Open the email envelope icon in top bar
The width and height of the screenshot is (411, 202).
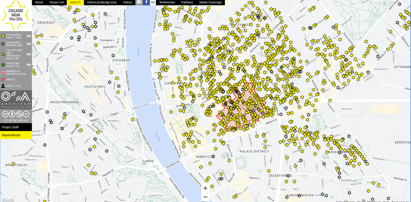139,2
